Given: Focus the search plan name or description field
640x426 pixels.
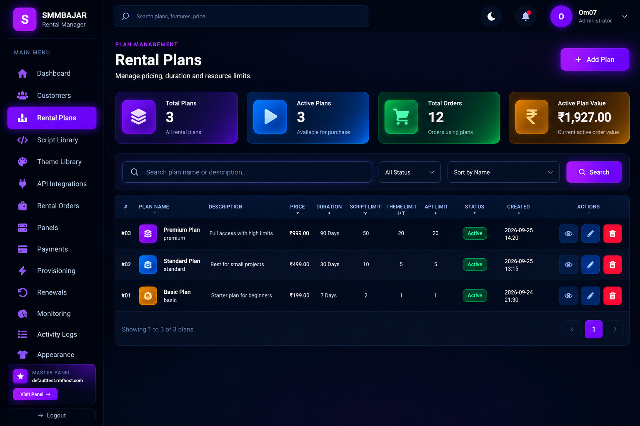Looking at the screenshot, I should click(247, 172).
